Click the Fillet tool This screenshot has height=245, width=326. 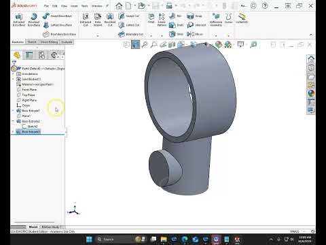[x=151, y=18]
